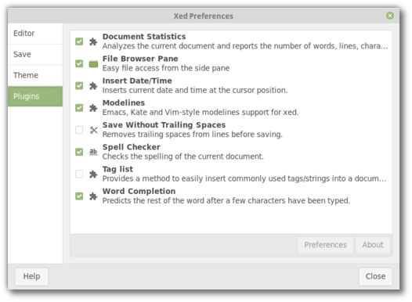
Task: Select the Save tab in sidebar
Action: point(35,54)
